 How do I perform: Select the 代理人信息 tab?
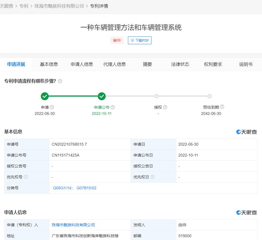pyautogui.click(x=114, y=64)
